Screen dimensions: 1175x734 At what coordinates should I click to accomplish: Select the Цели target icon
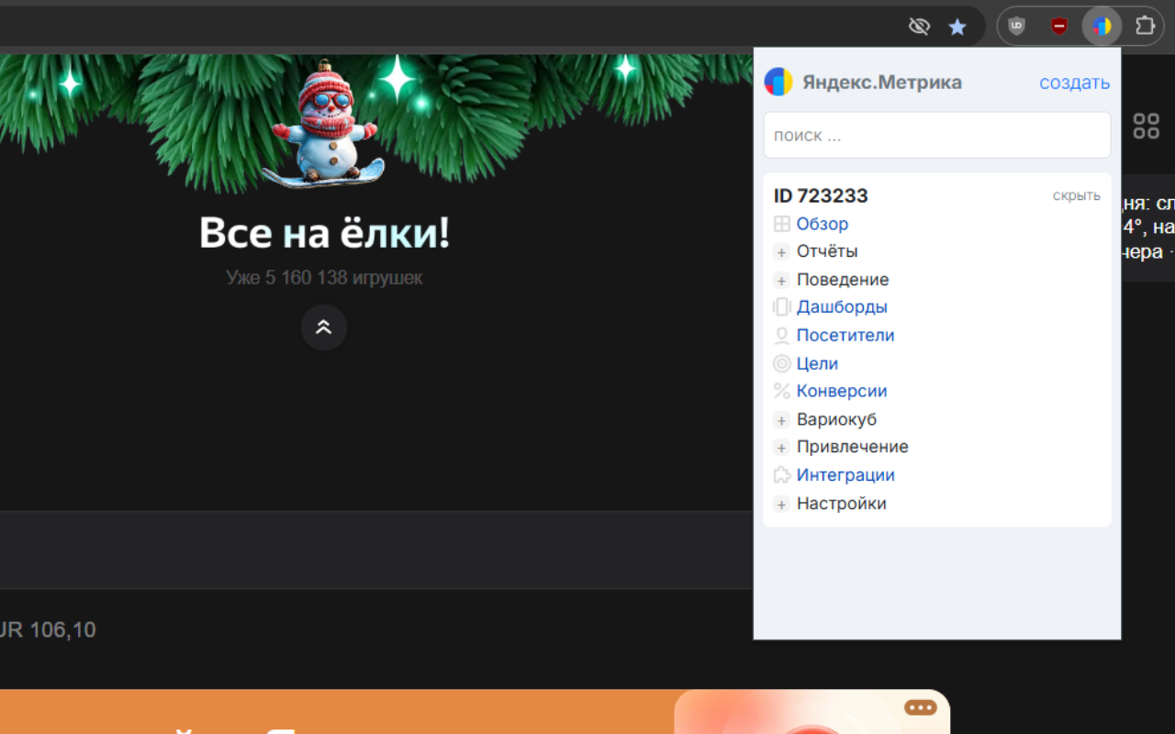pos(781,363)
